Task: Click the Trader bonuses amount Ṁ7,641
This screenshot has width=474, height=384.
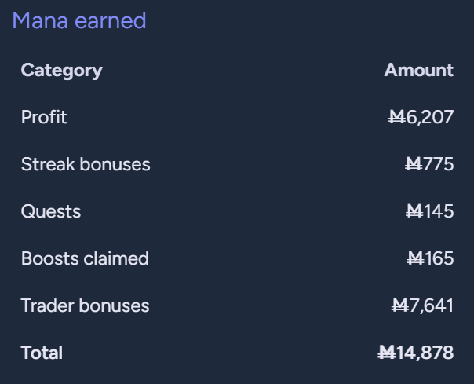Action: [422, 305]
